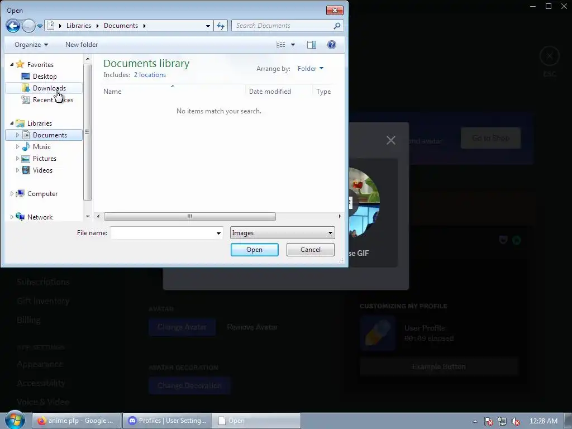Click the horizontal scrollbar right arrow
Screen dimensions: 572x429
point(340,216)
